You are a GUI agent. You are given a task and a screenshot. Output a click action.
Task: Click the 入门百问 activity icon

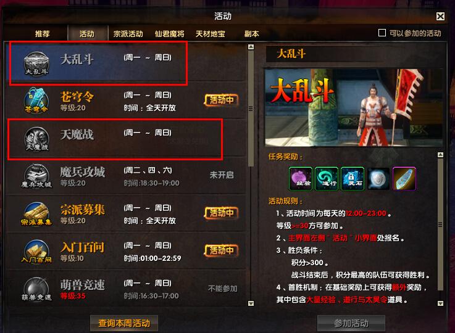click(x=36, y=251)
